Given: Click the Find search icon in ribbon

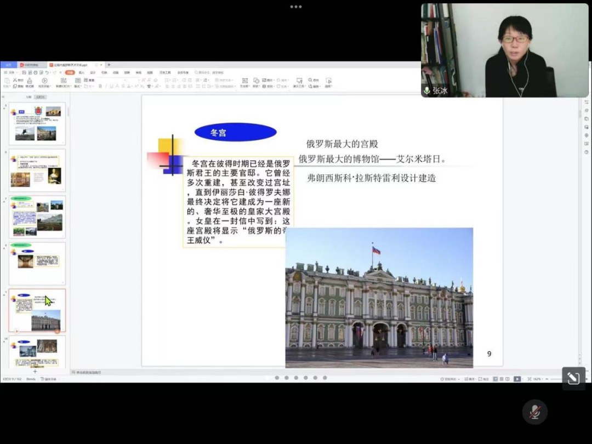Looking at the screenshot, I should coord(310,80).
